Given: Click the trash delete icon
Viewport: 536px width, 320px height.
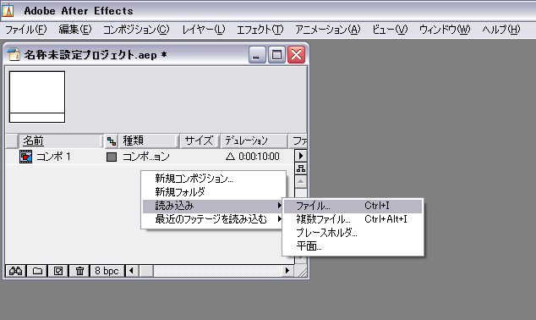Looking at the screenshot, I should [x=79, y=271].
